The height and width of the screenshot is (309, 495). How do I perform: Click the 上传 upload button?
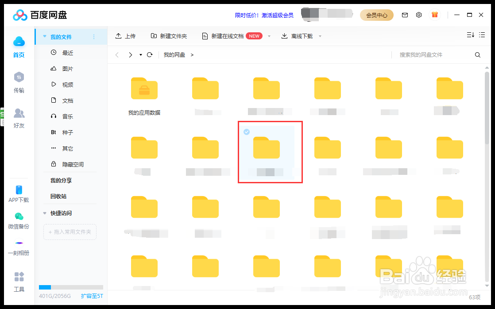pyautogui.click(x=125, y=36)
